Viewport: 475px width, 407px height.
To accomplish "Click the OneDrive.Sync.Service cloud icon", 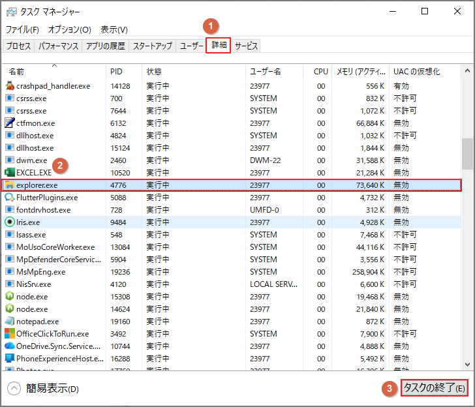I will click(x=10, y=346).
